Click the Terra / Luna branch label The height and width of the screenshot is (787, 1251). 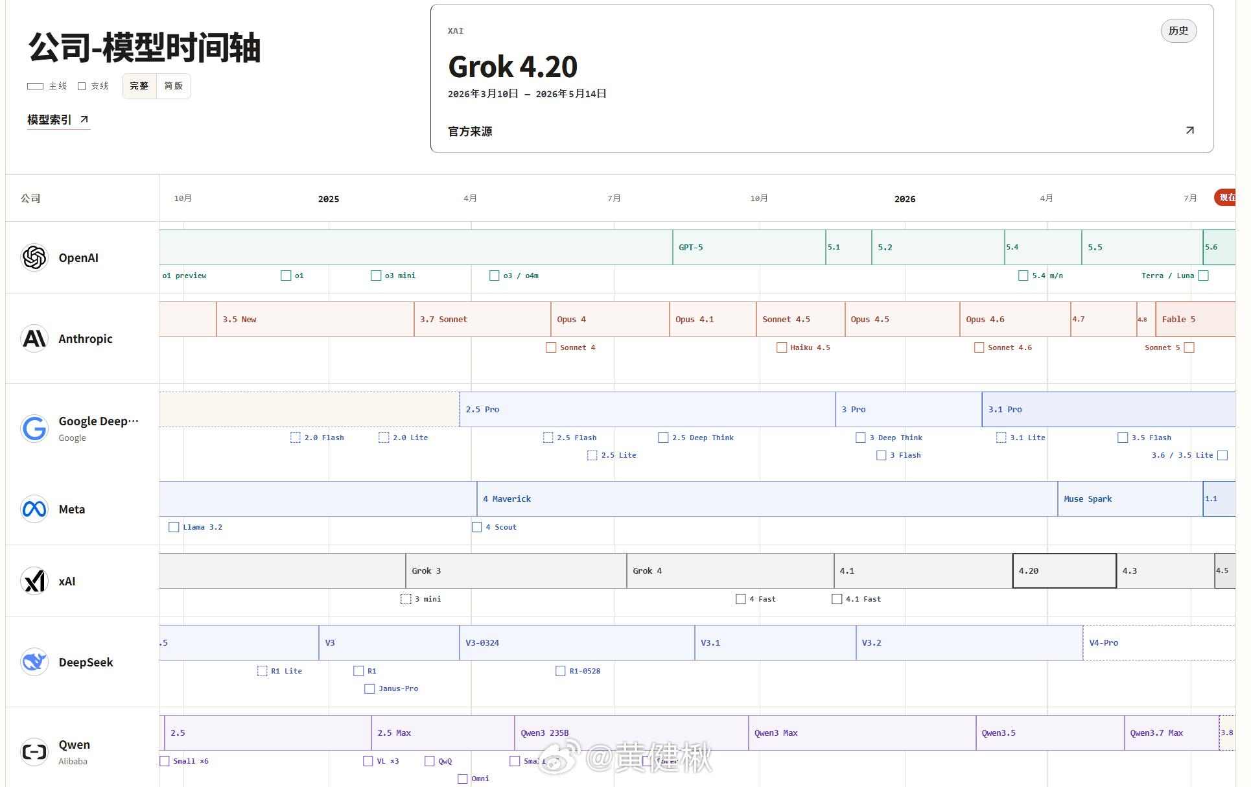click(x=1167, y=276)
